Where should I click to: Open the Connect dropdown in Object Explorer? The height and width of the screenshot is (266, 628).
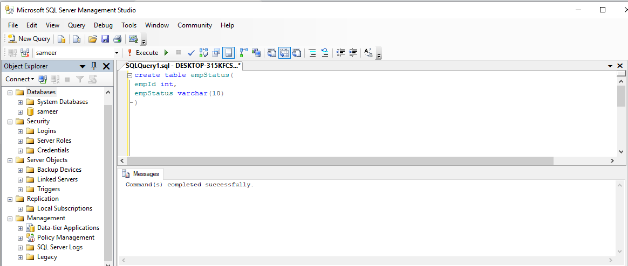19,79
